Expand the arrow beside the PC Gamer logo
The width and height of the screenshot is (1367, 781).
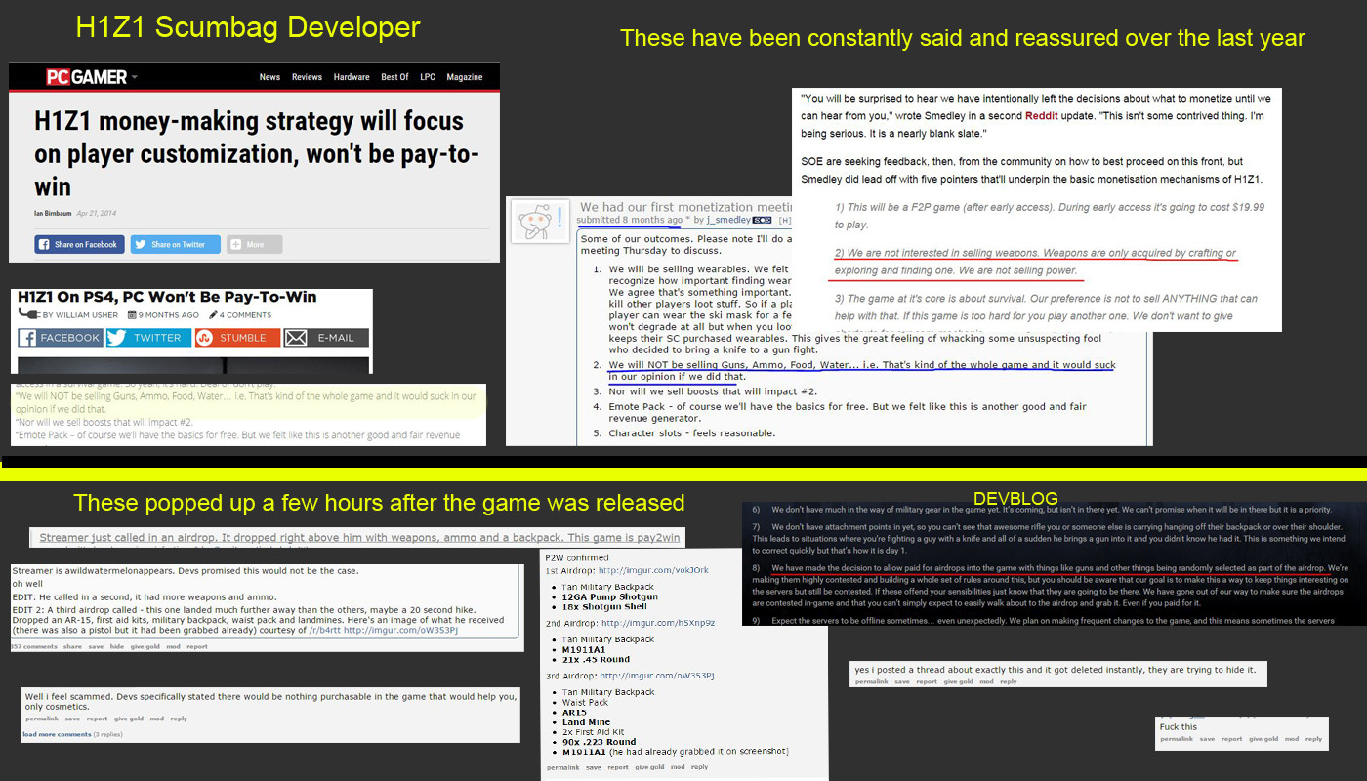(135, 77)
